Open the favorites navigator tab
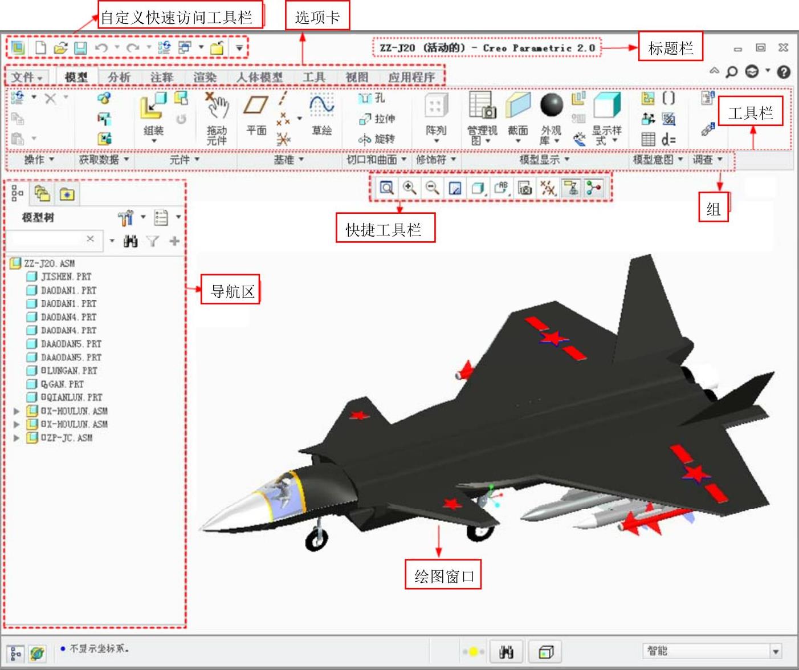The height and width of the screenshot is (670, 799). (67, 194)
